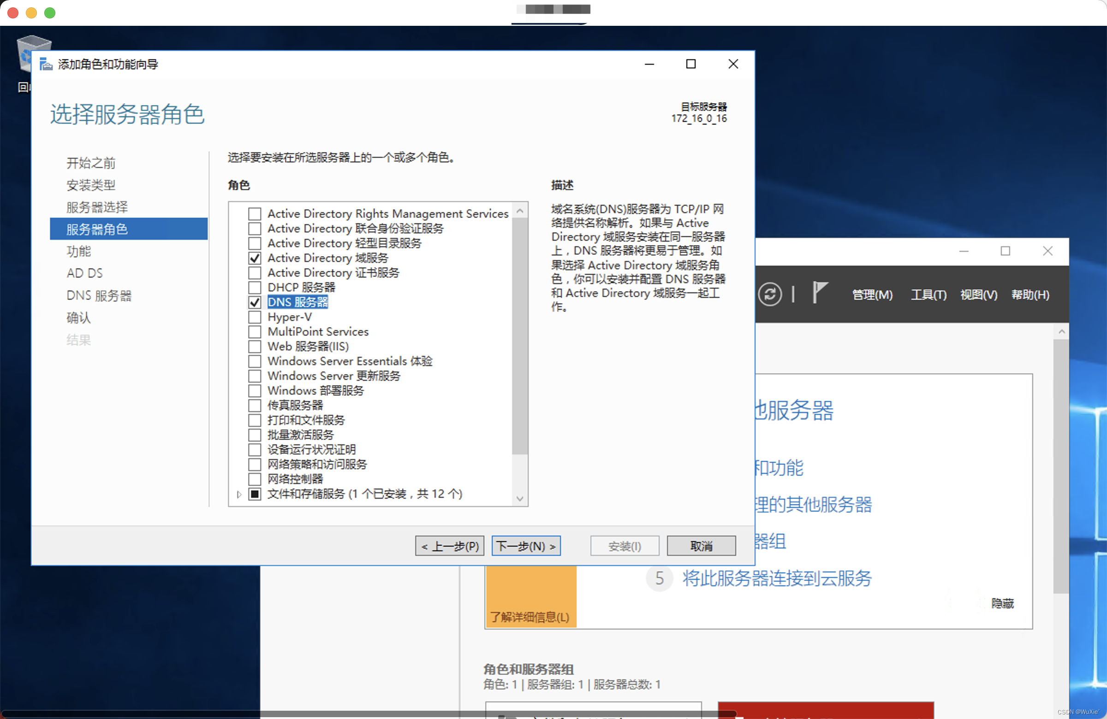The height and width of the screenshot is (719, 1107).
Task: Close the Server Manager window
Action: (1047, 251)
